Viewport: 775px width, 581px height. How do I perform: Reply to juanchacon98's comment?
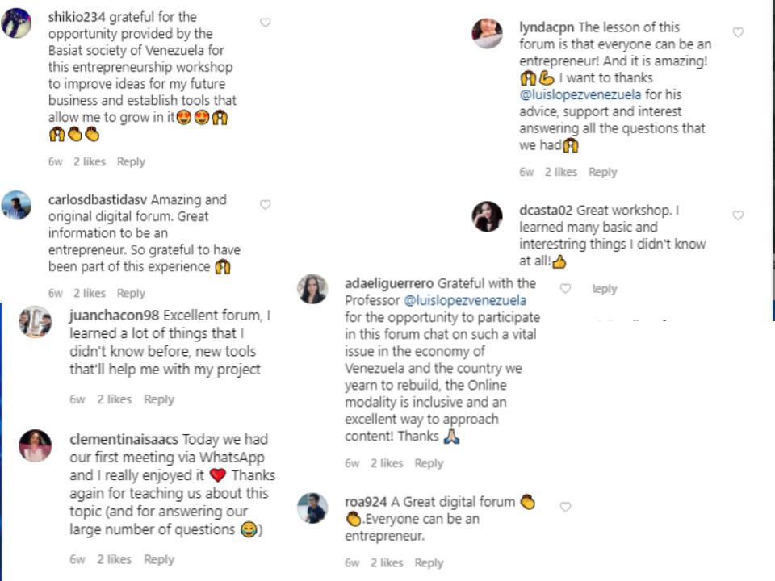[159, 399]
